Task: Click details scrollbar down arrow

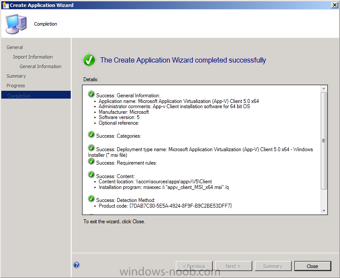Action: 324,211
